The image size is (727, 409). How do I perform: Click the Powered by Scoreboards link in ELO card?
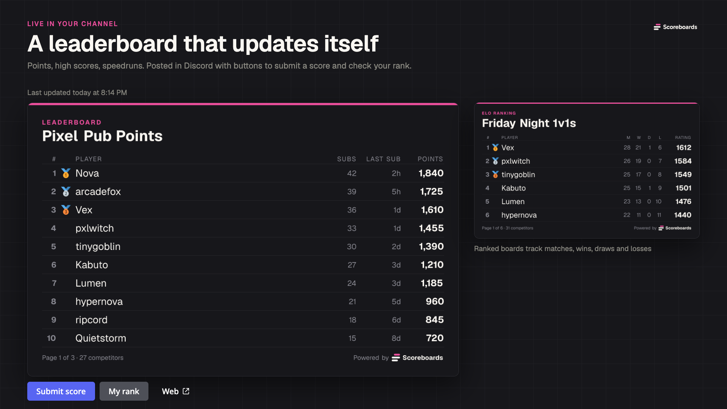point(662,228)
